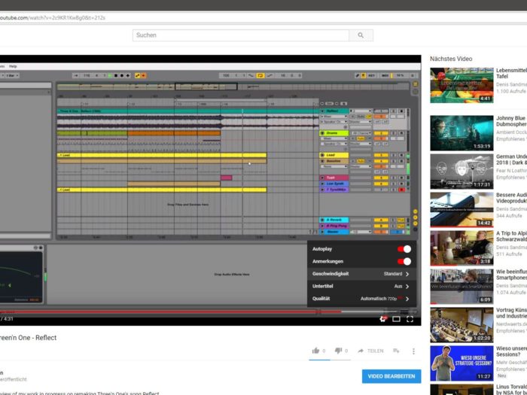Switch to theater mode view

[396, 319]
